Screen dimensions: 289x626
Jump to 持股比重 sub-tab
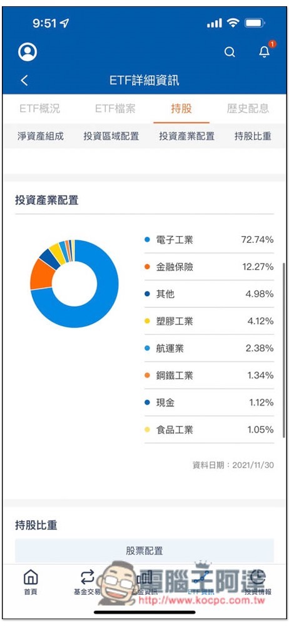pos(253,136)
